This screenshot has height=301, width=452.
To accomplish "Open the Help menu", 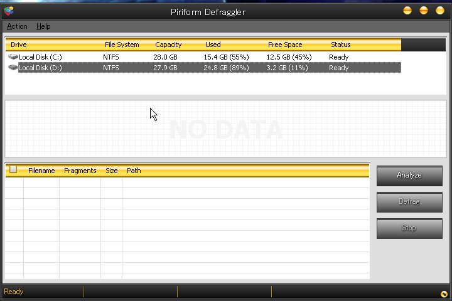I will (x=43, y=26).
